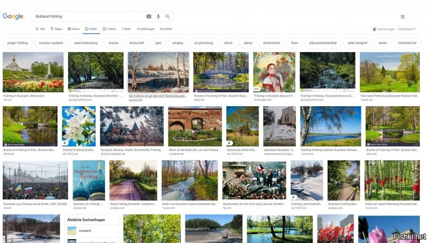Click the 'Russland: Aus Frühling wurde Winter' caption
The image size is (429, 243).
(x=35, y=204)
